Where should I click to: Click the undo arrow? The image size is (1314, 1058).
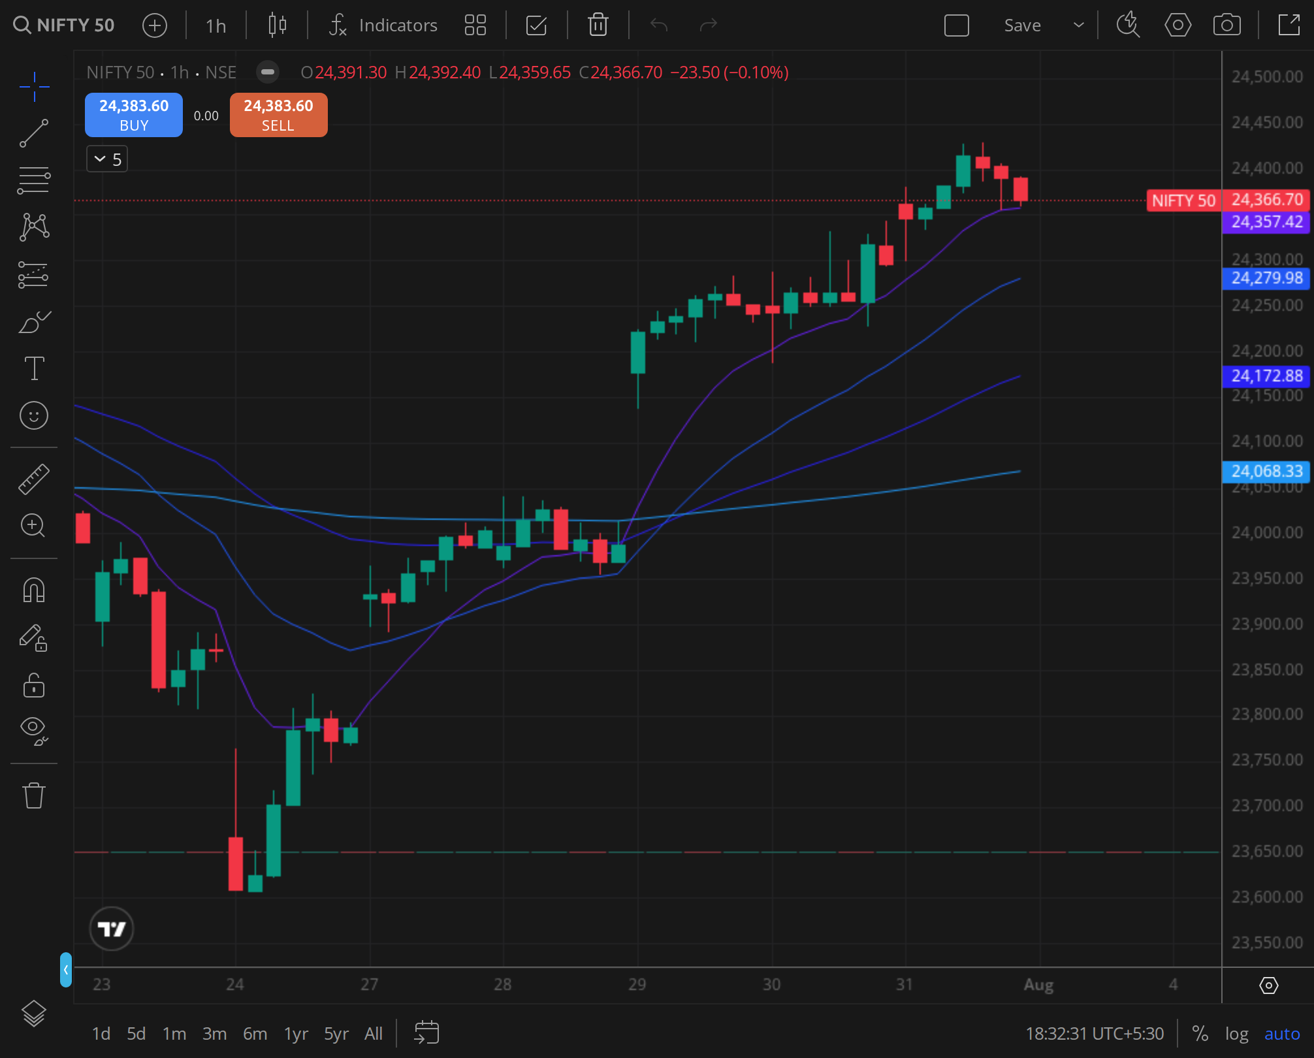(659, 25)
